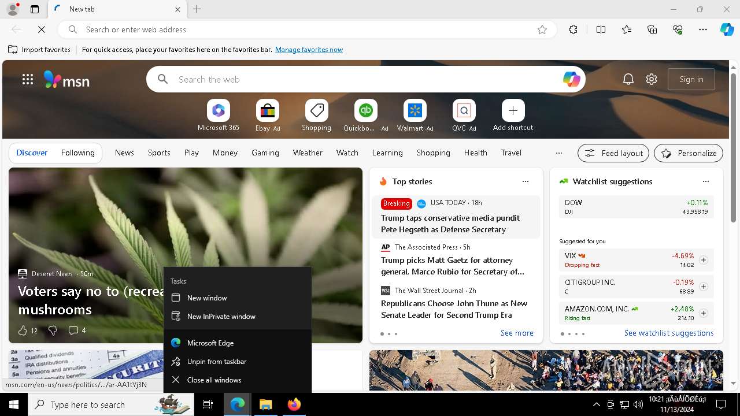Open the Microsoft 365 shortcut

pos(219,116)
